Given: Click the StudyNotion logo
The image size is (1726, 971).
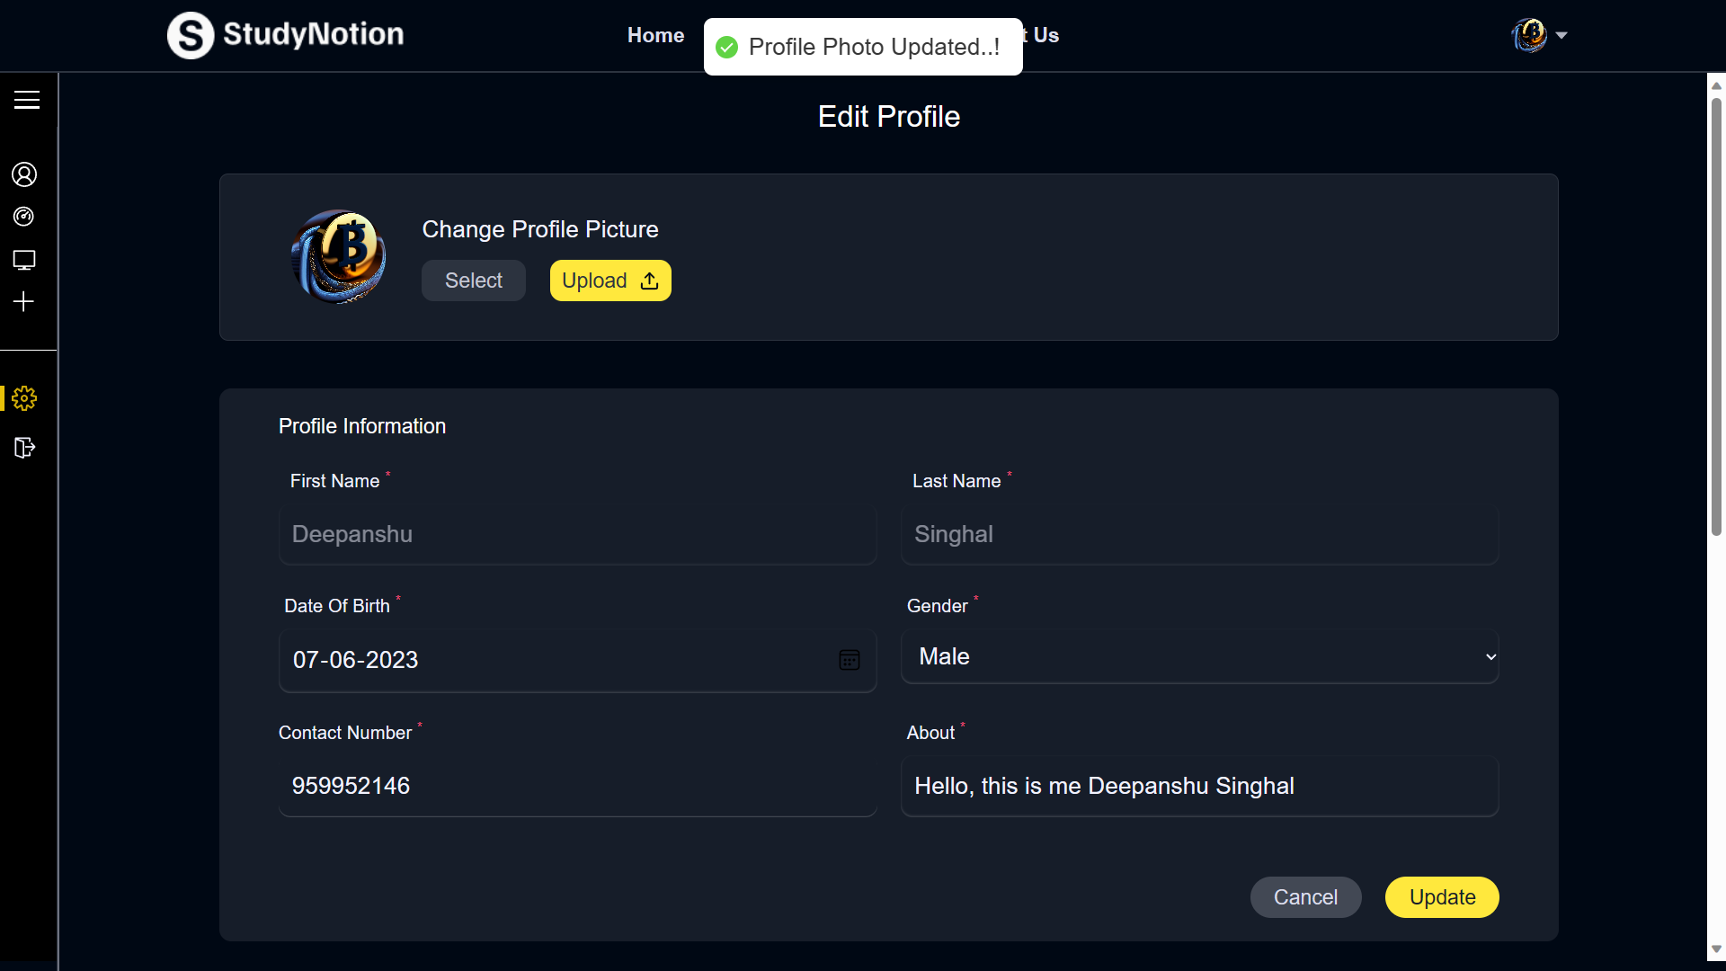Looking at the screenshot, I should coord(285,35).
